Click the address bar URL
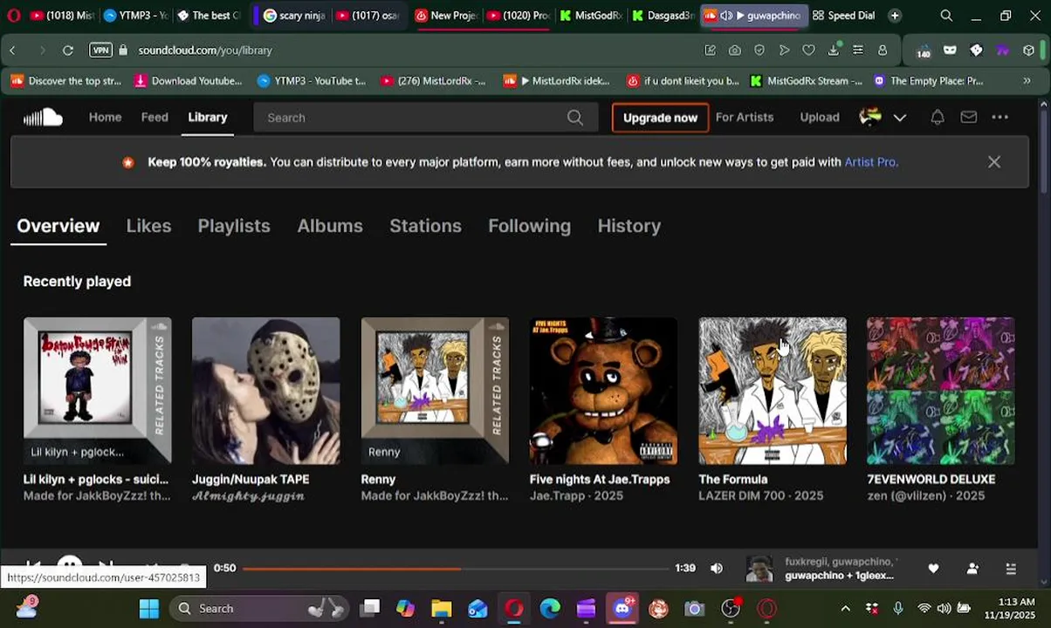Image resolution: width=1051 pixels, height=628 pixels. pyautogui.click(x=205, y=51)
